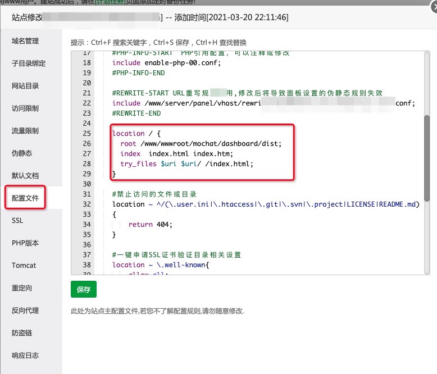Open the SSL settings tab
The height and width of the screenshot is (374, 437).
[17, 221]
